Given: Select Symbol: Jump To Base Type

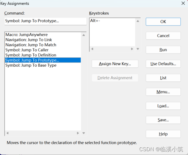Looking at the screenshot, I should tap(43, 65).
